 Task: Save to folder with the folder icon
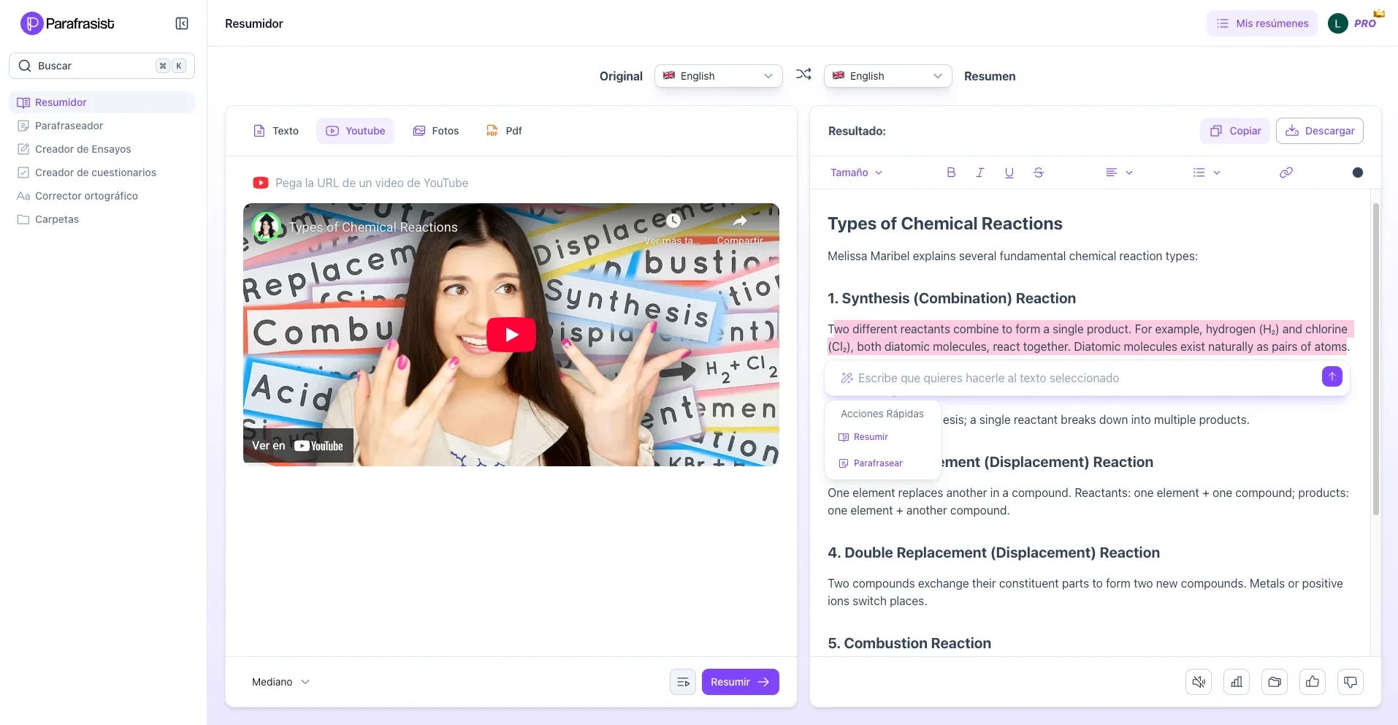(x=1275, y=682)
